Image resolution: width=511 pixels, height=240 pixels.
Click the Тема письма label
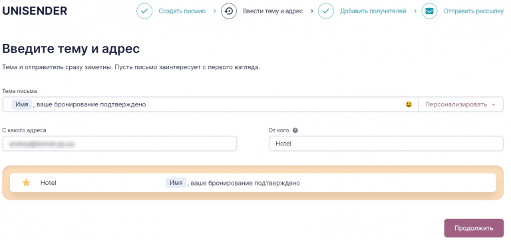coord(19,91)
